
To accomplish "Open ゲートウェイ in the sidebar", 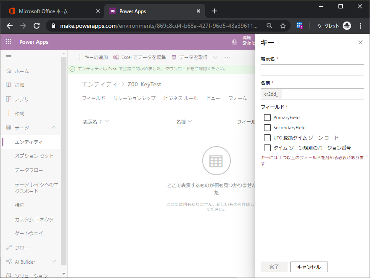I will tap(29, 233).
